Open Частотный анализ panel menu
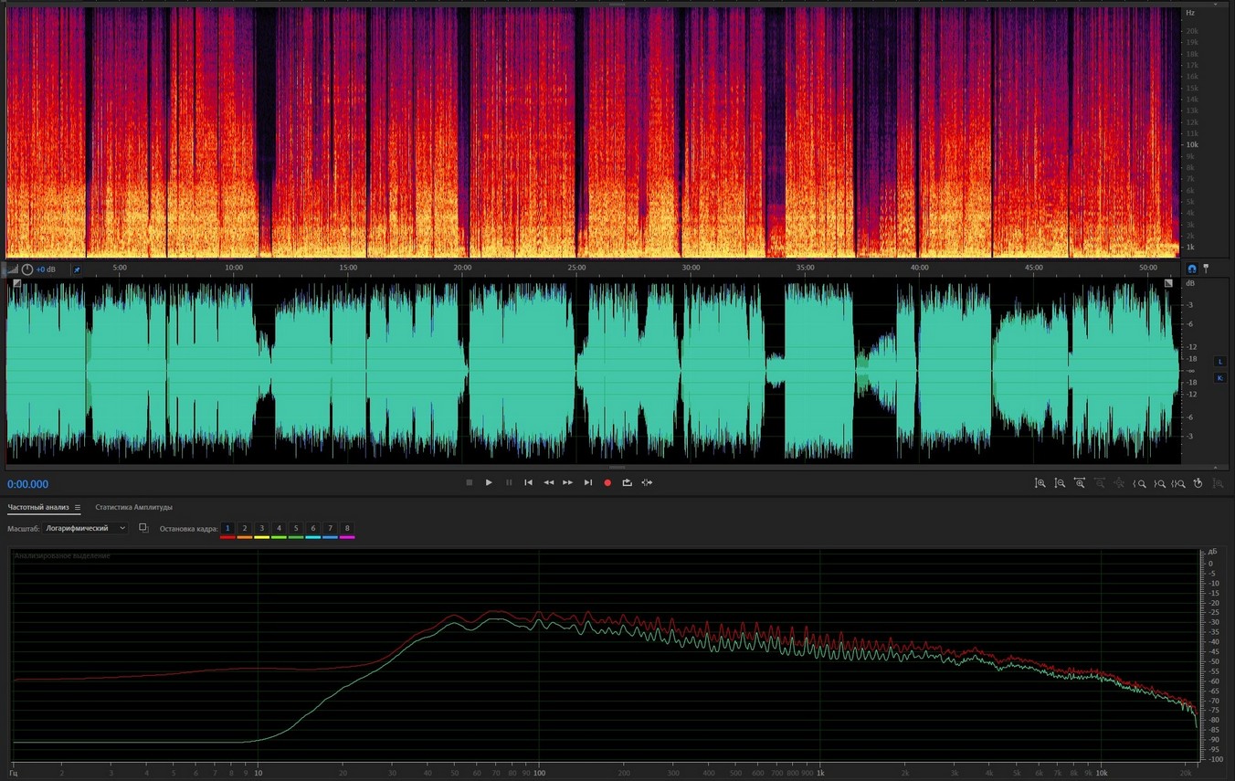This screenshot has width=1235, height=781. (x=78, y=508)
